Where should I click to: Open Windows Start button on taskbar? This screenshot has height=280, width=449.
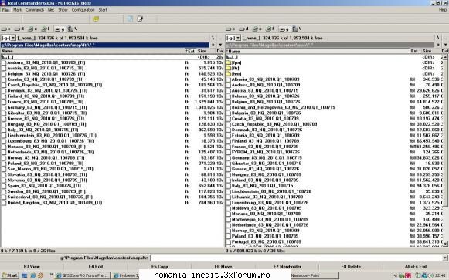9,275
